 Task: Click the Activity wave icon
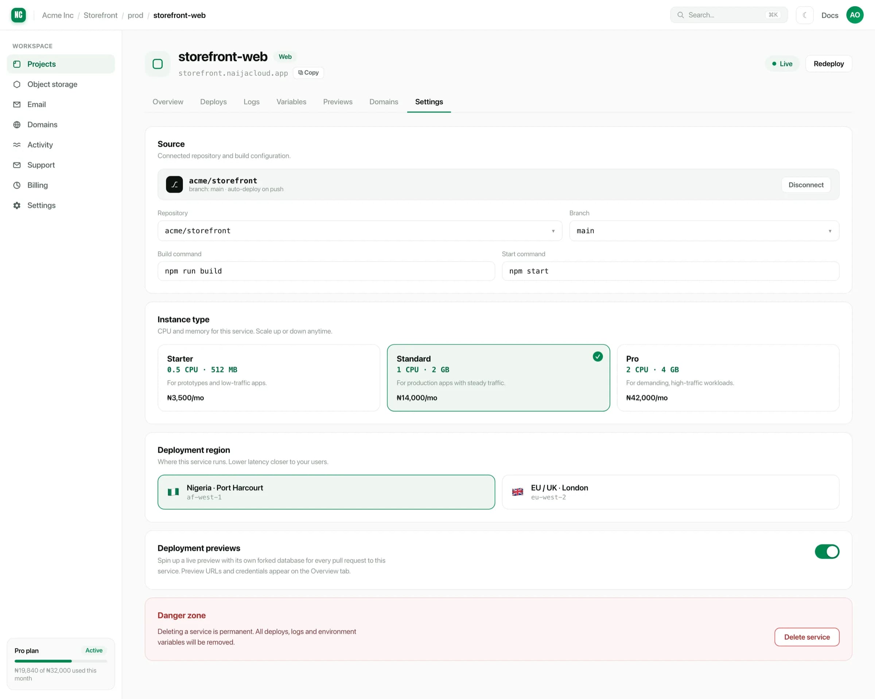[x=17, y=145]
